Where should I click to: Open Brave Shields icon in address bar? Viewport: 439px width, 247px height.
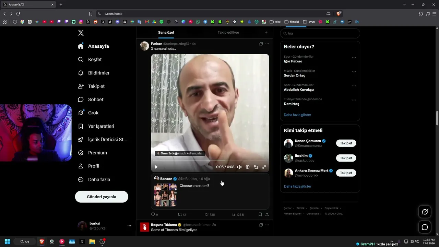pyautogui.click(x=339, y=14)
